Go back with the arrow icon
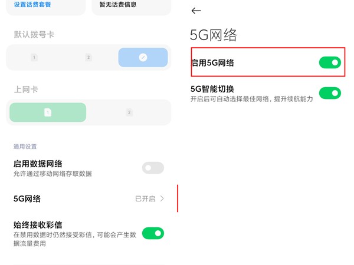354x265 pixels. pos(196,11)
